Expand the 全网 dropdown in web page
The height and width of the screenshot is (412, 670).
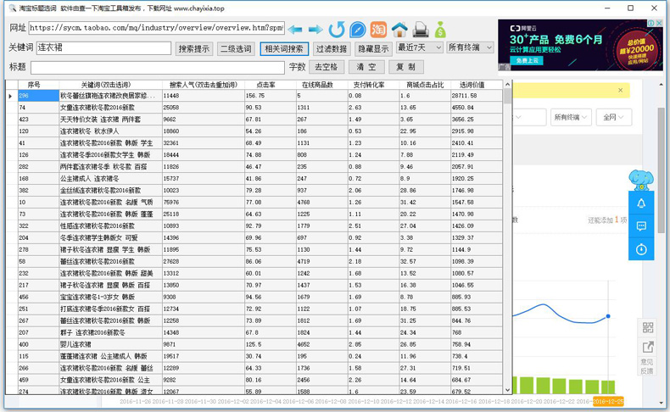pos(613,117)
